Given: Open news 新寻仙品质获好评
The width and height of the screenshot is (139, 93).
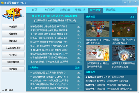Looking at the screenshot, I should coord(49,58).
